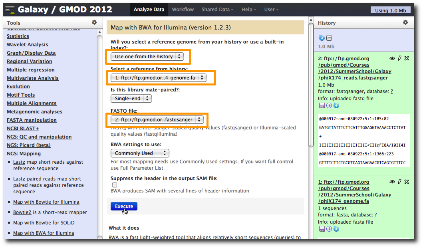Click the Using 1.0 Mb usage indicator
423x248 pixels.
click(x=390, y=10)
